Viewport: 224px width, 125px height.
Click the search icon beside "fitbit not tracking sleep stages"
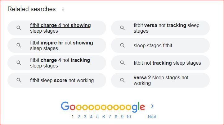point(123,63)
